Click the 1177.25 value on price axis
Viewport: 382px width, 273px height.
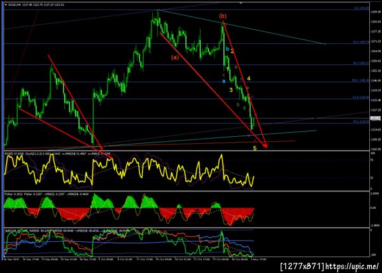376,31
